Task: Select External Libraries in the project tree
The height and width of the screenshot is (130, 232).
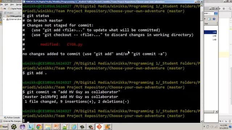Action: pyautogui.click(x=14, y=19)
